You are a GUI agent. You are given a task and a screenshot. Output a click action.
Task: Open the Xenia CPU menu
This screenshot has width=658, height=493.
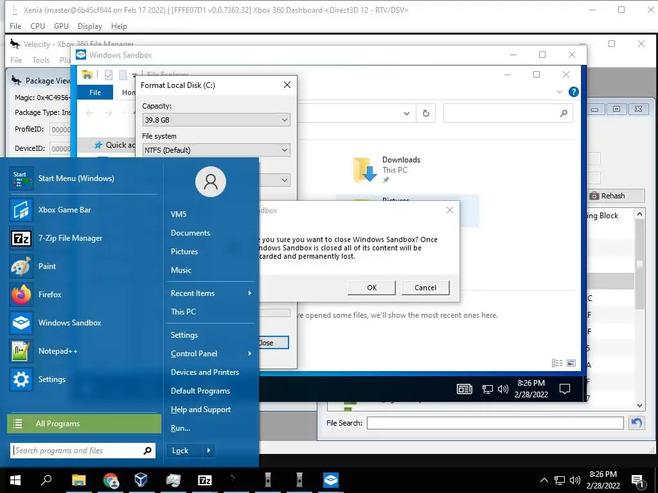tap(37, 26)
